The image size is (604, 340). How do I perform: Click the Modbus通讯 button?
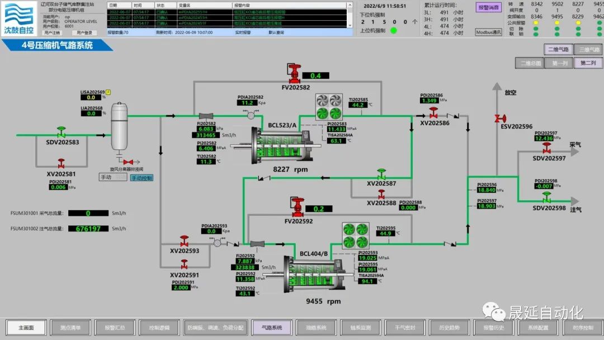[488, 32]
